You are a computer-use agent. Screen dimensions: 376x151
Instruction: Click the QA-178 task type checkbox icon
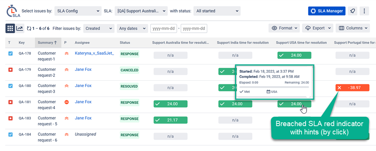click(11, 54)
